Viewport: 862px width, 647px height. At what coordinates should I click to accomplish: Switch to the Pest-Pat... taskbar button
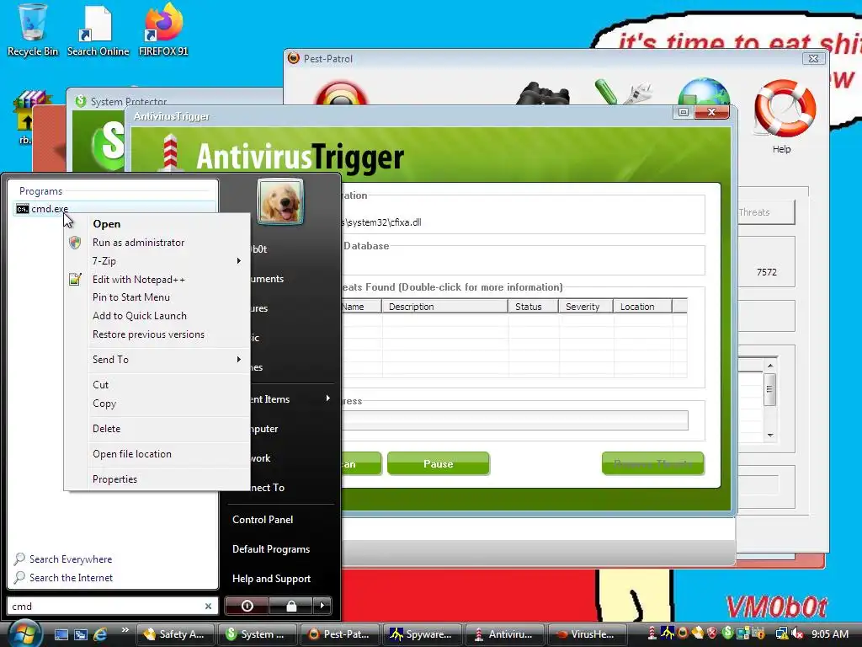[340, 634]
